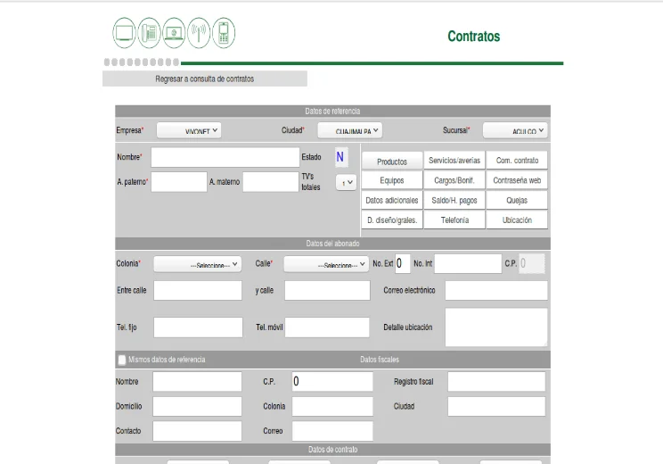Expand the Calle select list
The image size is (663, 464).
click(326, 264)
